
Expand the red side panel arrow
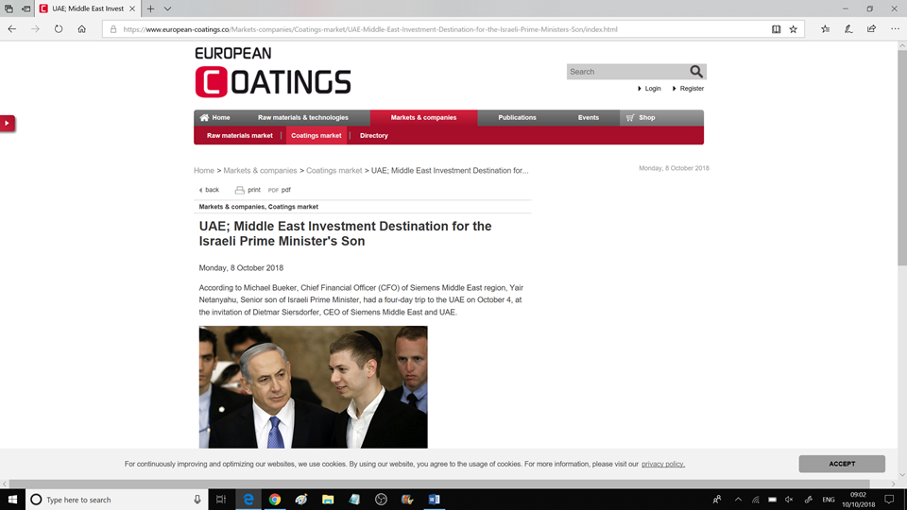7,123
